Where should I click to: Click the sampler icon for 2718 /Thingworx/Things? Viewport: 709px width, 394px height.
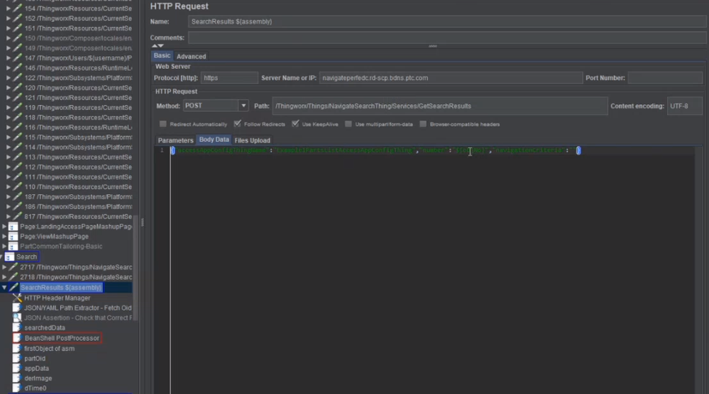pyautogui.click(x=13, y=277)
